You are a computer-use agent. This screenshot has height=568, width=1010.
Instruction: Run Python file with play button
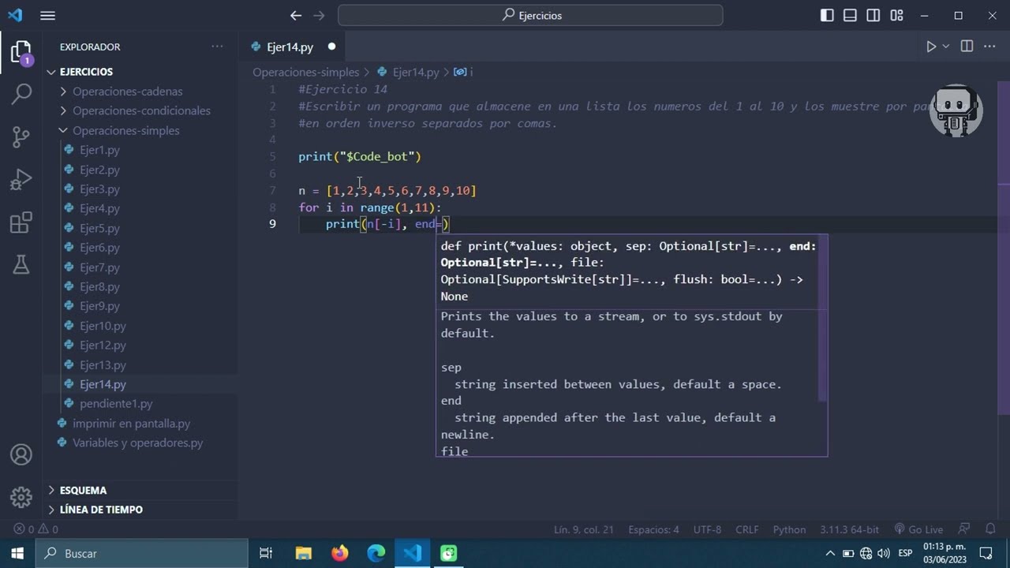[x=931, y=47]
